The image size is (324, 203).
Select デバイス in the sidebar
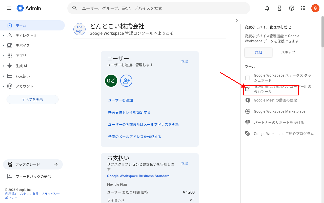[32, 46]
